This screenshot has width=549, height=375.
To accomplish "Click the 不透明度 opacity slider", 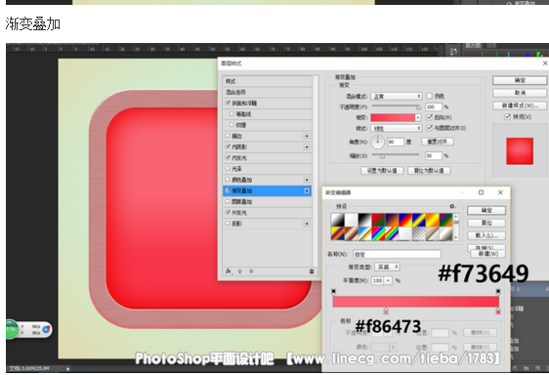I will coord(396,106).
